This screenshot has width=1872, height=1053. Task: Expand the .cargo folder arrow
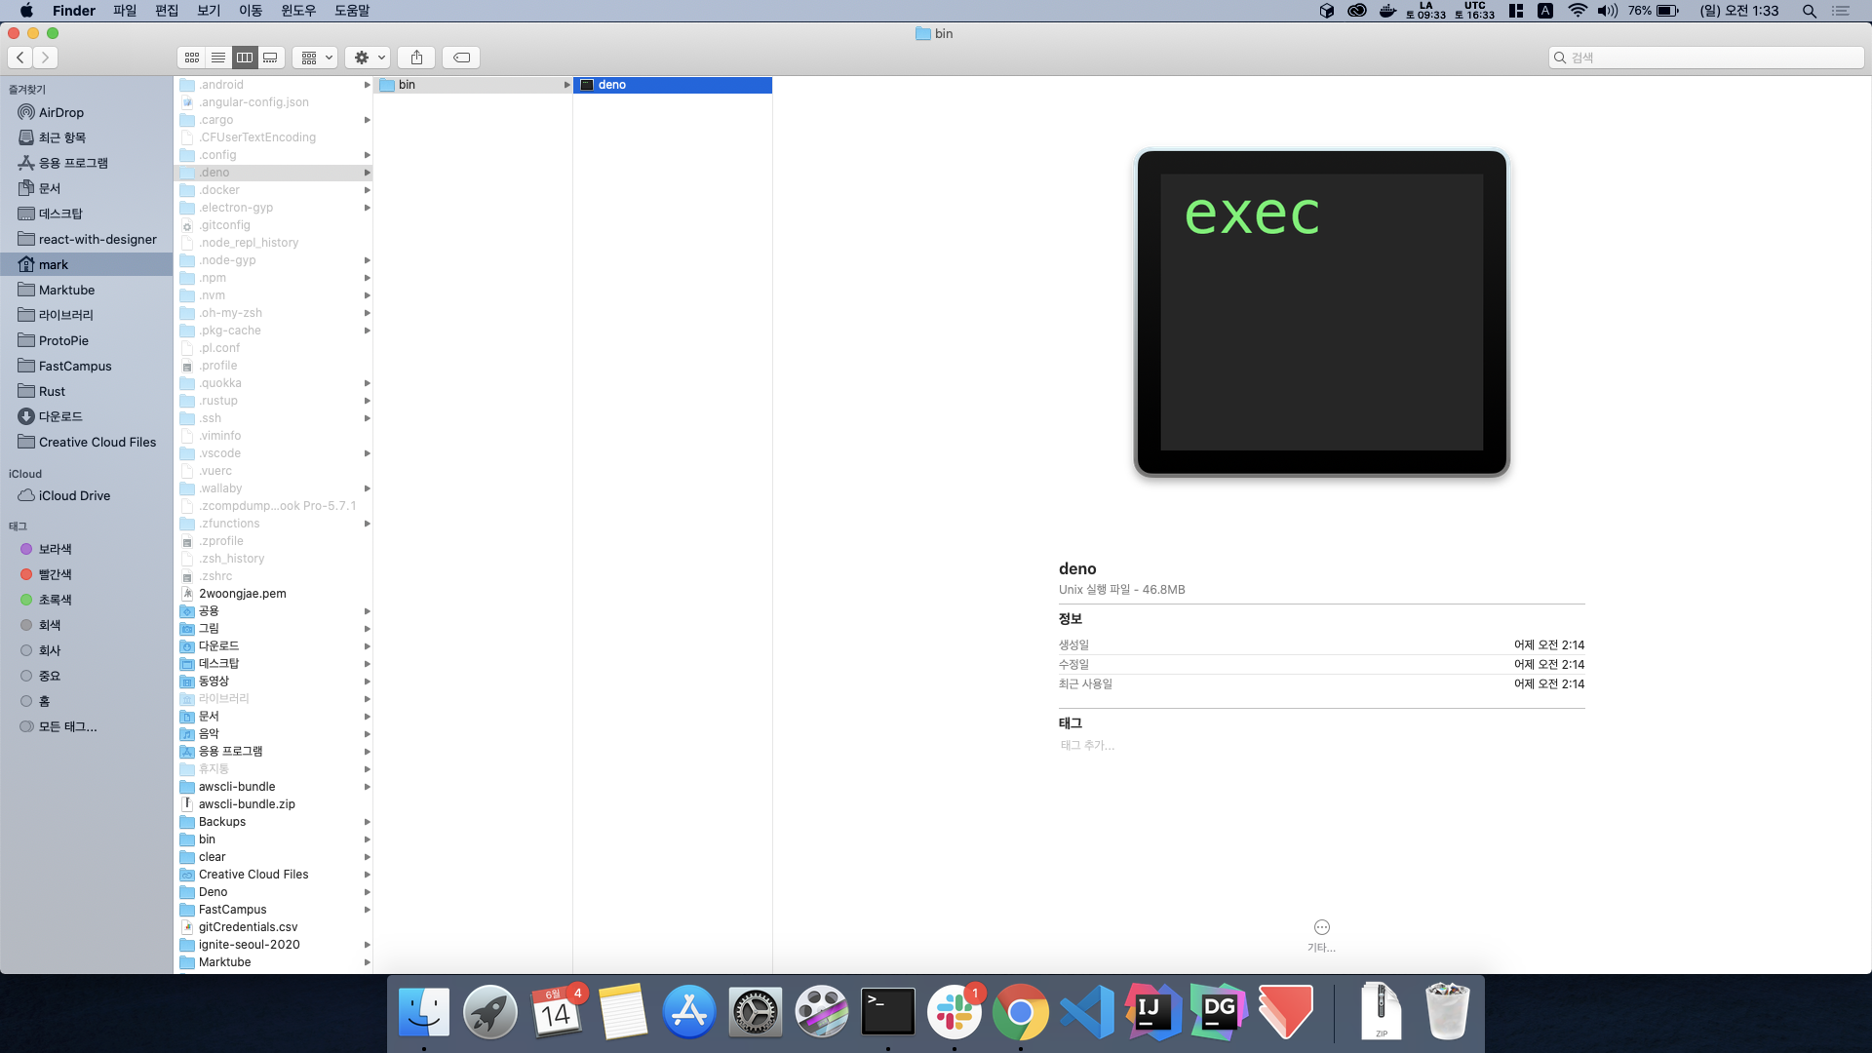click(x=367, y=120)
